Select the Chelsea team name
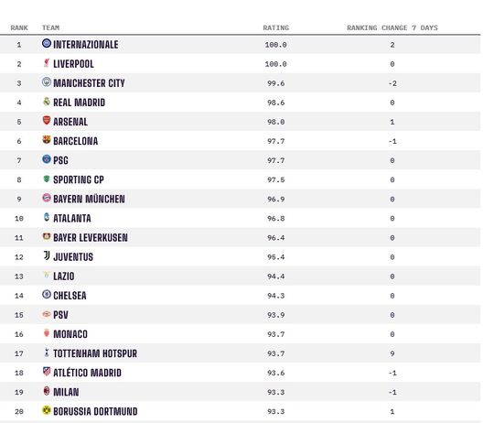 tap(70, 296)
